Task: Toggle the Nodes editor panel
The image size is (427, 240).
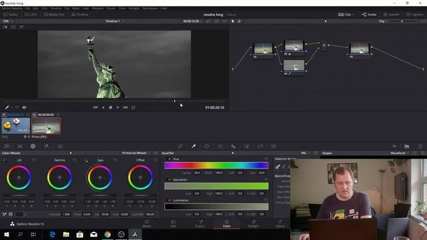Action: (369, 15)
